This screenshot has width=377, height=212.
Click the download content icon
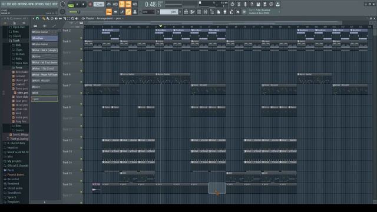pos(277,4)
